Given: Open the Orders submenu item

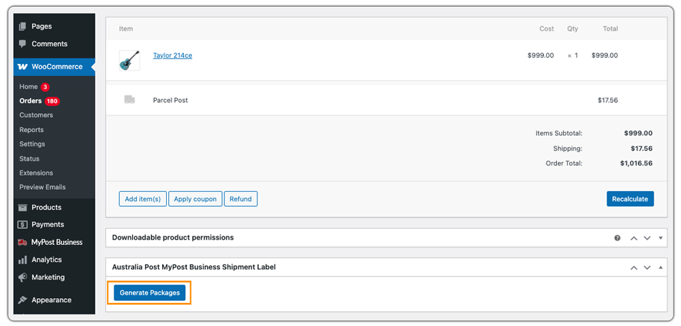Looking at the screenshot, I should coord(31,101).
